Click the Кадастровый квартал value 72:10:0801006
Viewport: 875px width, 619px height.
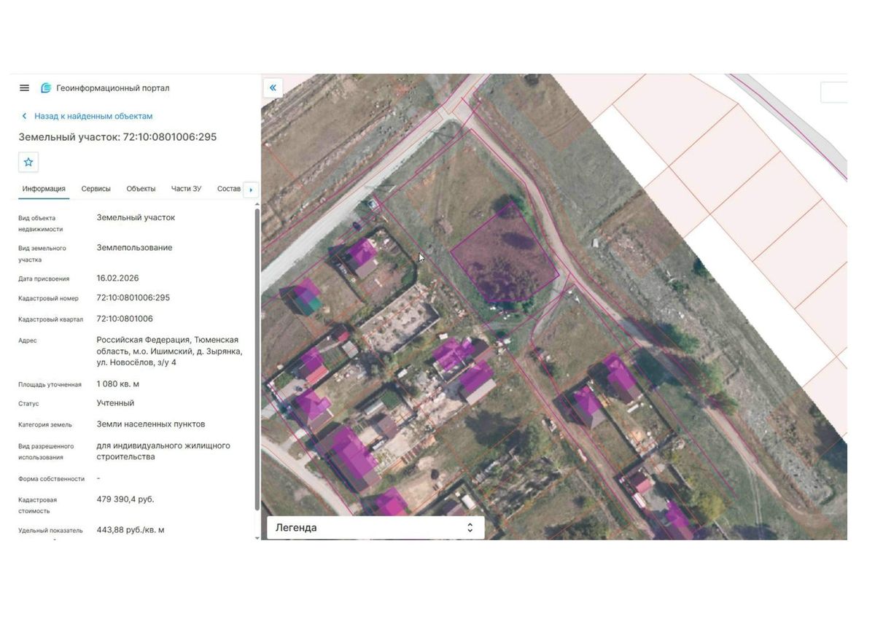125,319
